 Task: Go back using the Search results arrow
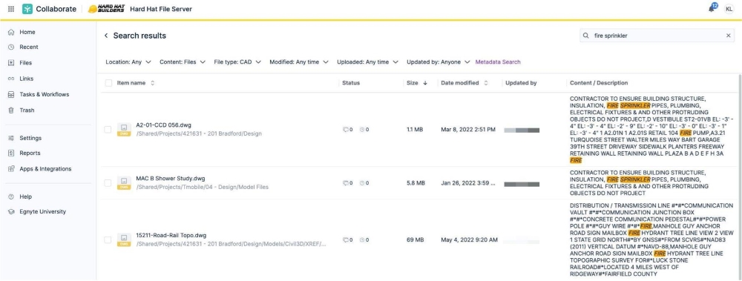pos(106,36)
